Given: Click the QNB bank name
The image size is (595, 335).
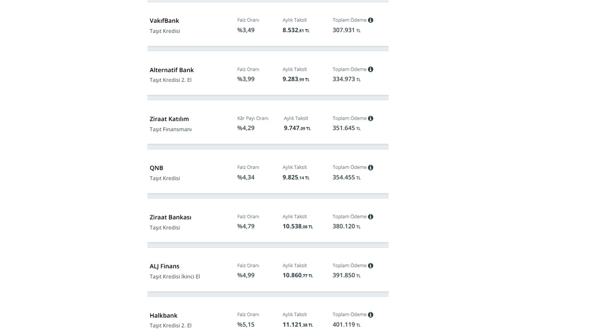Looking at the screenshot, I should pos(156,168).
